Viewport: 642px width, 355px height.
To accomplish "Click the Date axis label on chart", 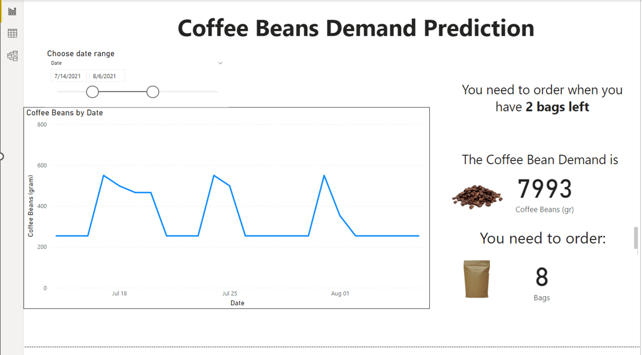I will click(x=236, y=302).
